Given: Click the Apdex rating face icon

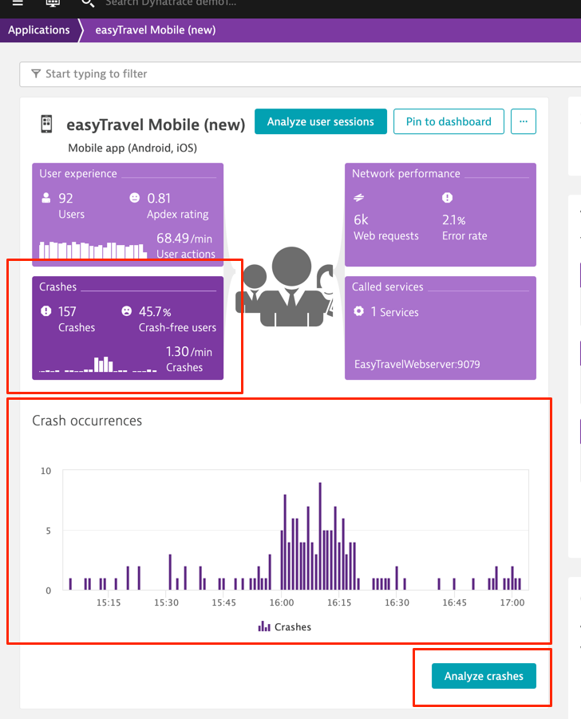Looking at the screenshot, I should 134,198.
